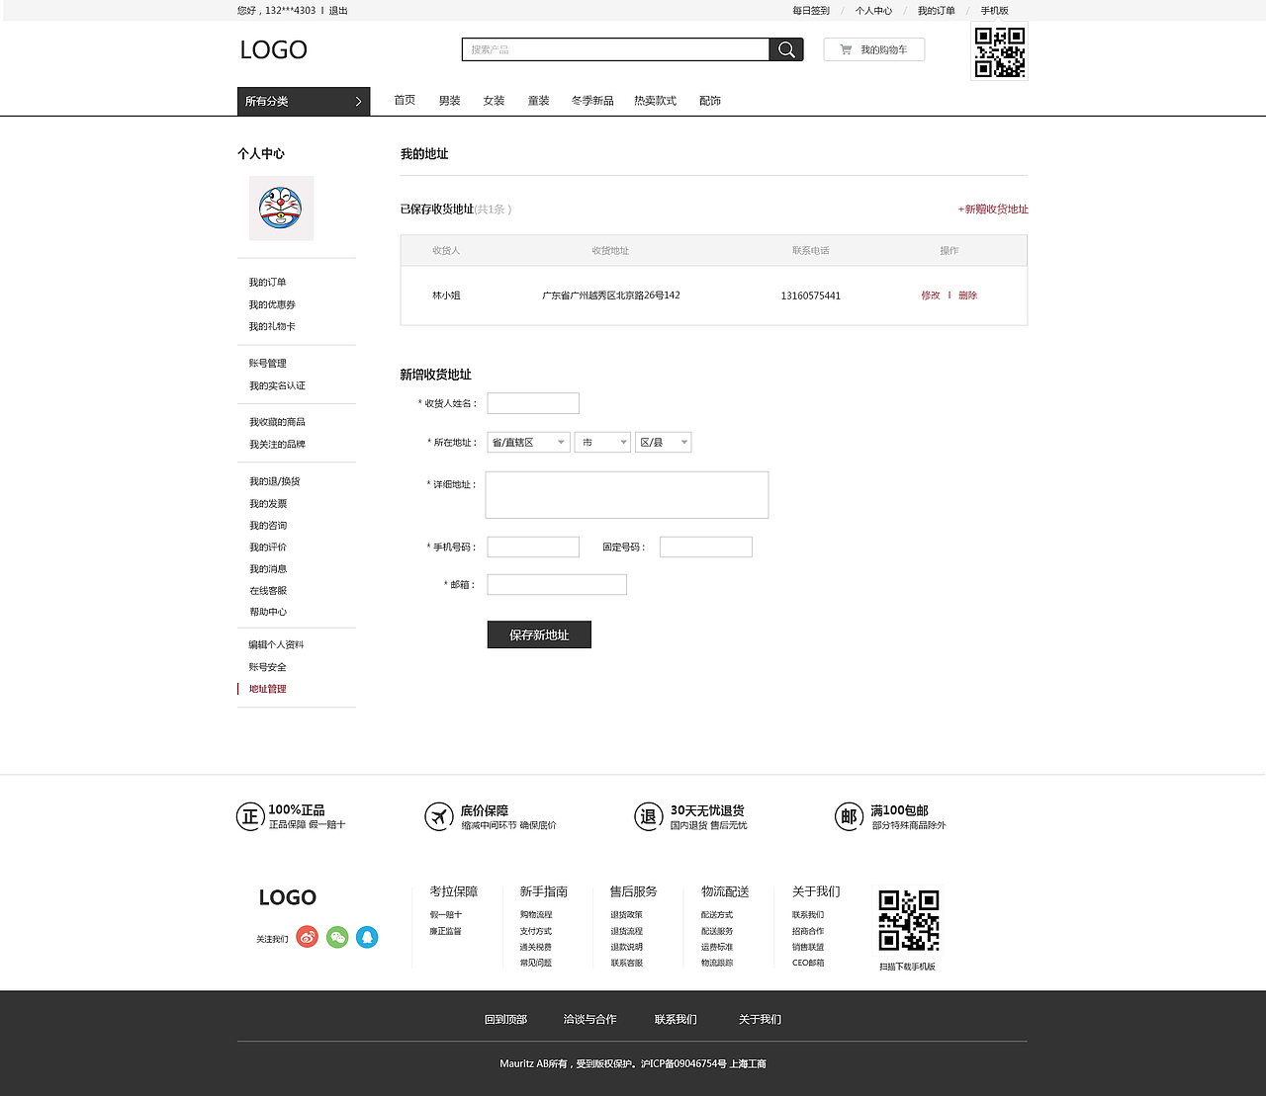Click +新赠收货地址 link
The height and width of the screenshot is (1096, 1266).
(993, 210)
